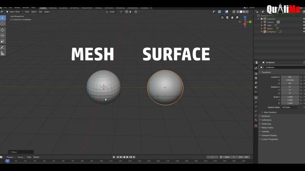This screenshot has width=305, height=171.
Task: Enable wireframe viewport shading
Action: (x=238, y=12)
